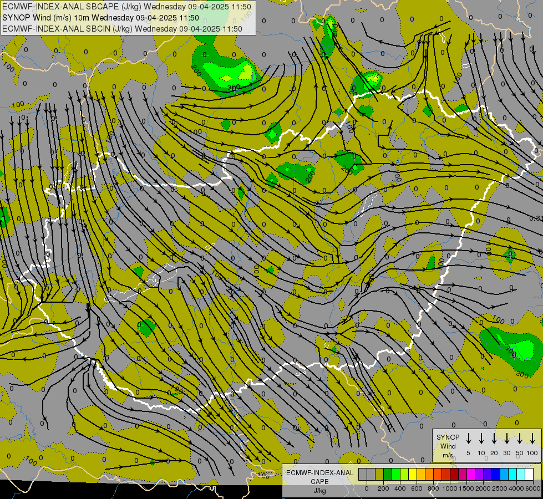543x499 pixels.
Task: Click the ECMWF-INDEX-ANAL SBCAPE title line
Action: 127,7
